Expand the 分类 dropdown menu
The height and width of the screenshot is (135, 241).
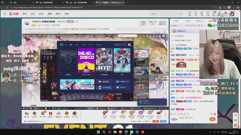coord(41,14)
